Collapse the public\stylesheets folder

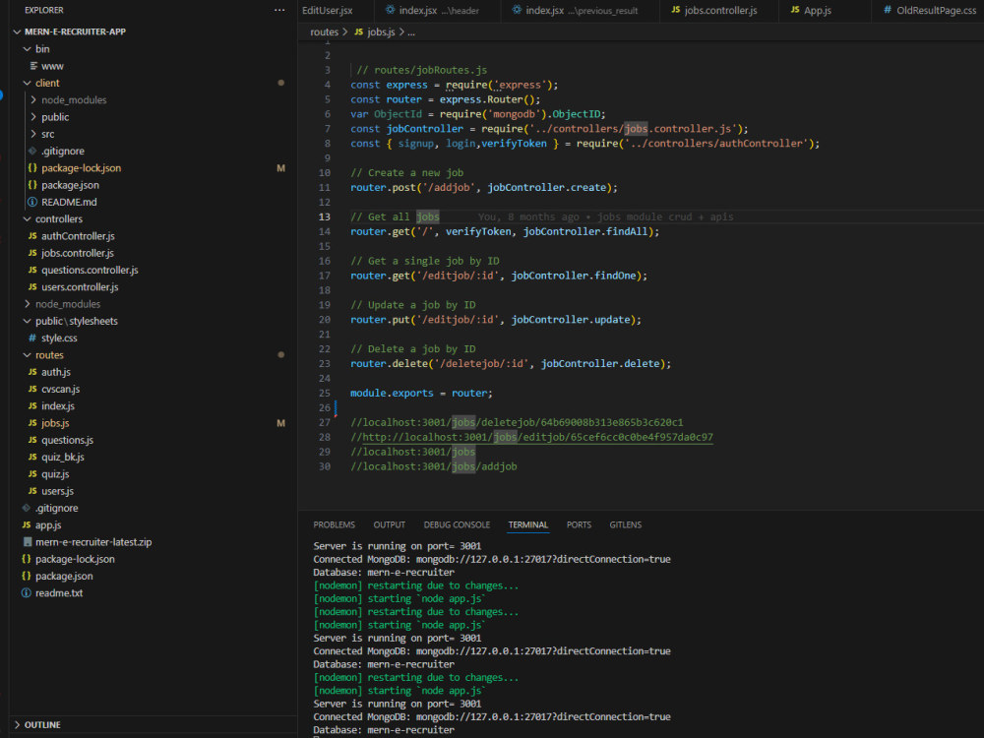[x=27, y=321]
